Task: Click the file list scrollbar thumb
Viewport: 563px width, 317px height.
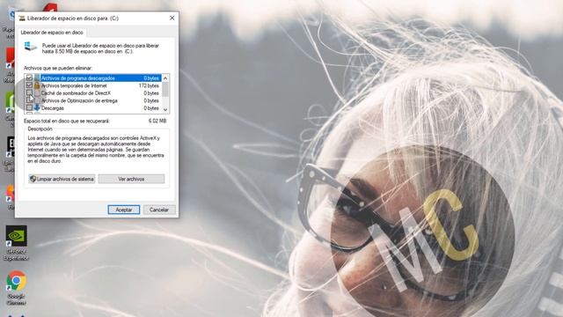Action: (165, 89)
